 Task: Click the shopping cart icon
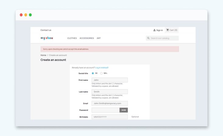168,30
